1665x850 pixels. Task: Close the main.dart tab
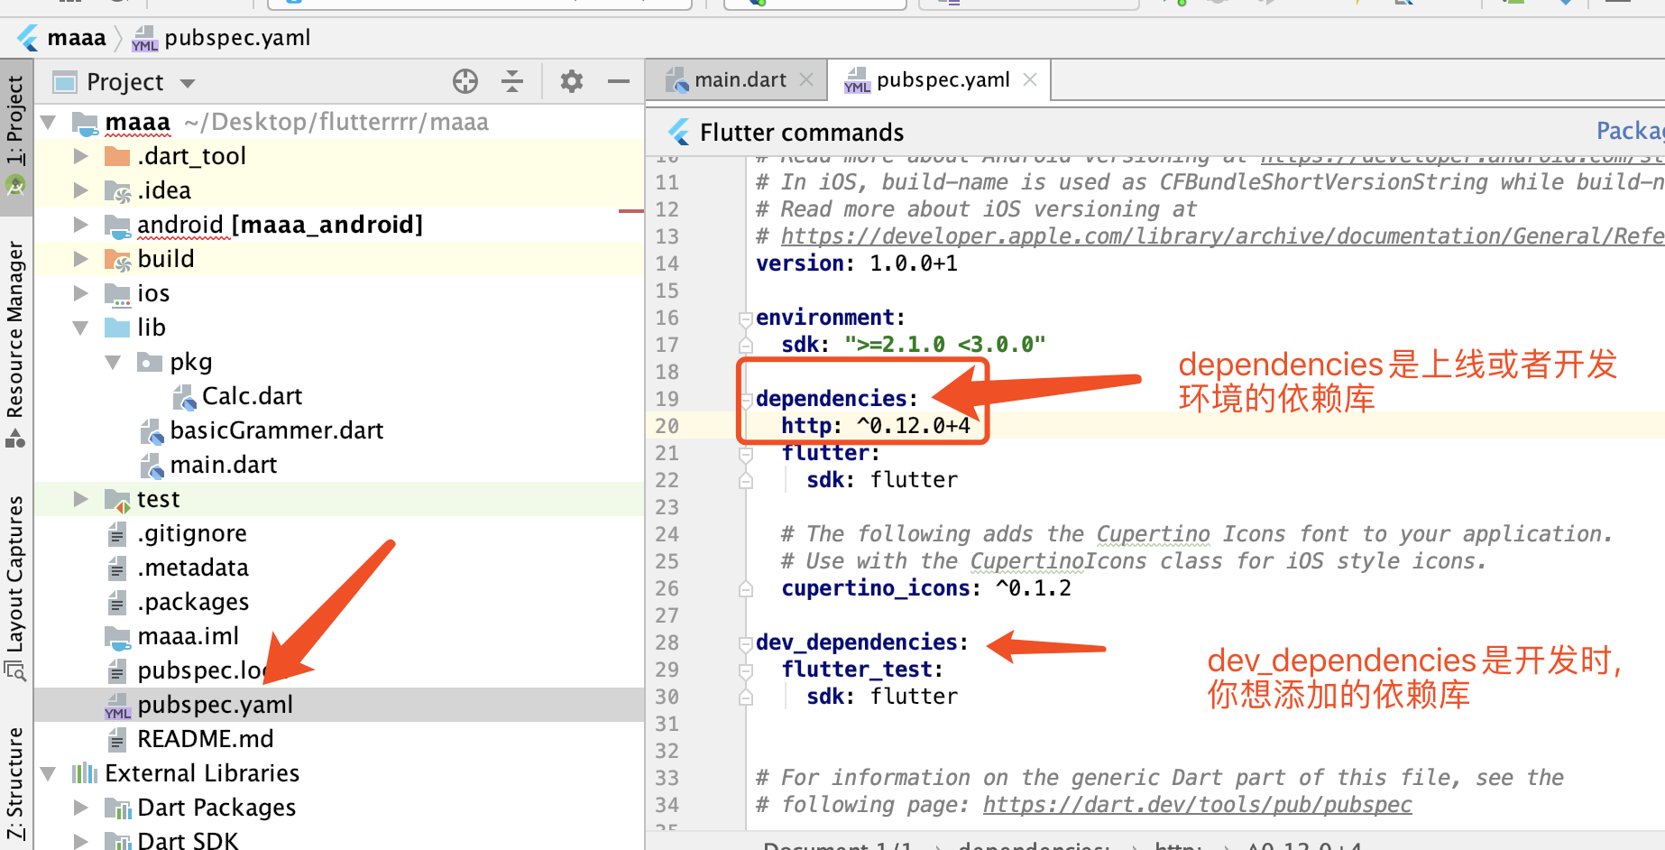(806, 80)
